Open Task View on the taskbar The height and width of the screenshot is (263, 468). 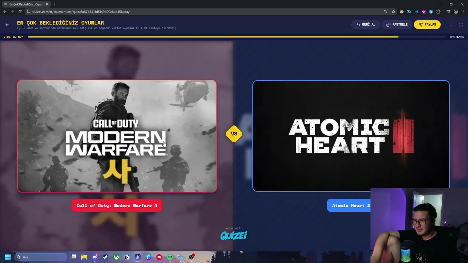[74, 257]
